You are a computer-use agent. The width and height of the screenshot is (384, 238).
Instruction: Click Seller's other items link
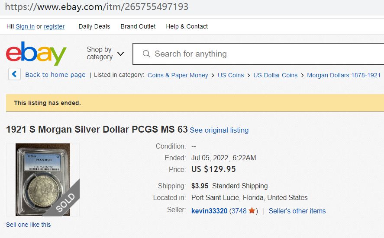(x=297, y=211)
